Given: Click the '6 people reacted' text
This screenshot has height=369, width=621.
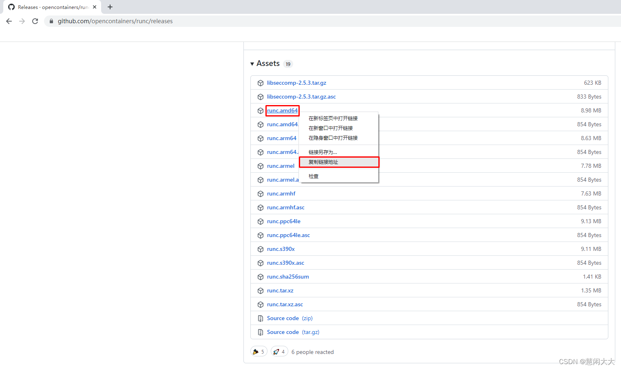Looking at the screenshot, I should pyautogui.click(x=313, y=352).
